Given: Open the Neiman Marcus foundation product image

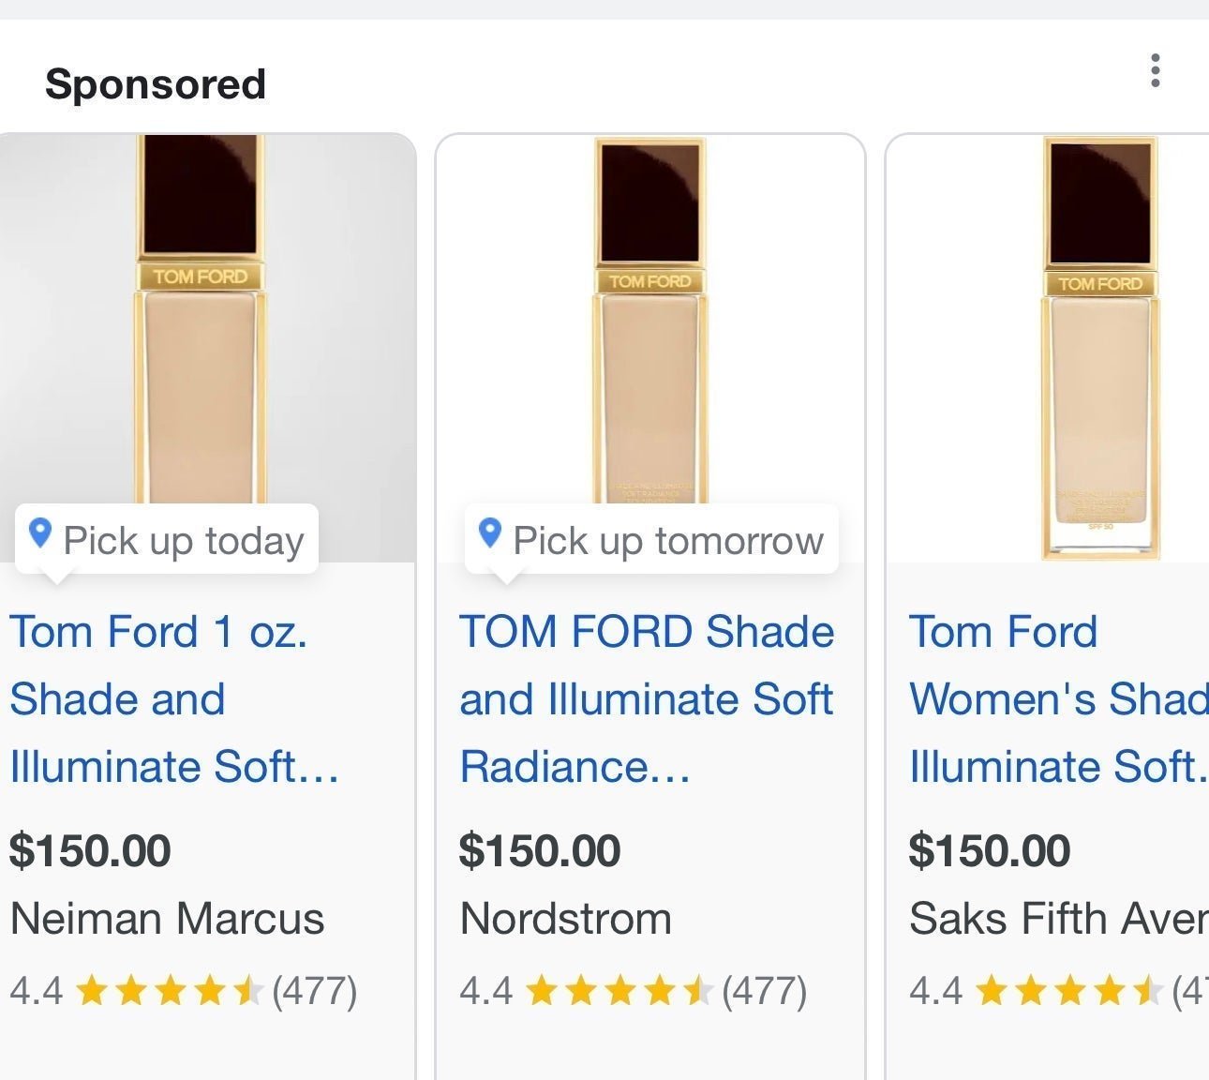Looking at the screenshot, I should click(207, 348).
